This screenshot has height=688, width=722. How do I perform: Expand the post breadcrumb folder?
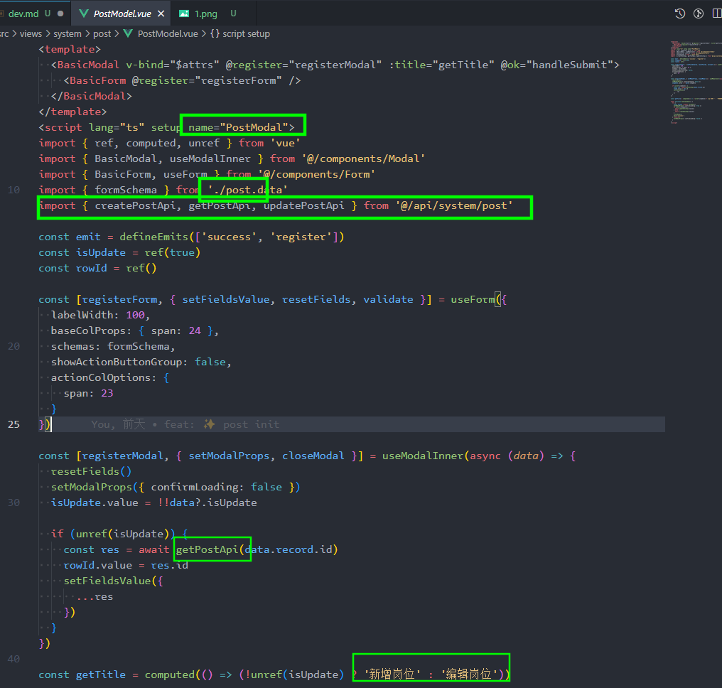(x=102, y=33)
